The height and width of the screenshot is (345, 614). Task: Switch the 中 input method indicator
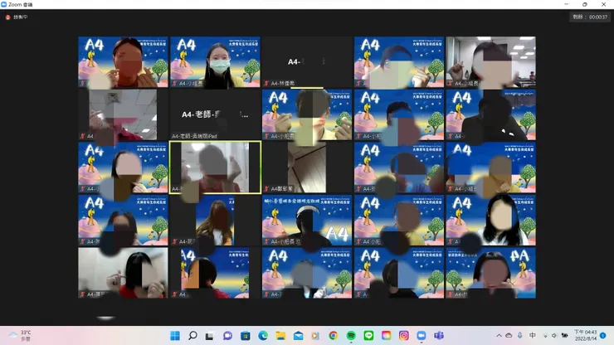(533, 336)
